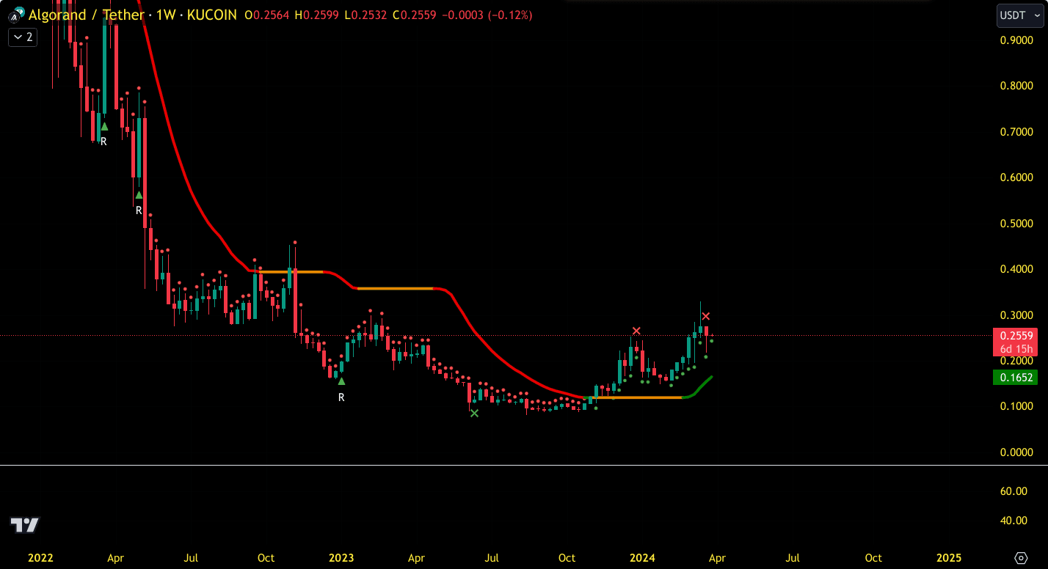Image resolution: width=1048 pixels, height=569 pixels.
Task: Click the 60.00 lower pane axis label
Action: tap(1014, 491)
